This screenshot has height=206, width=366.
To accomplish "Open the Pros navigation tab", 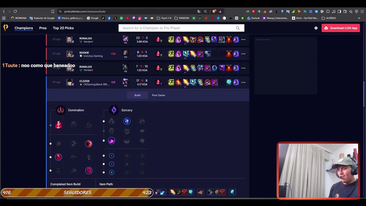I will tap(43, 28).
